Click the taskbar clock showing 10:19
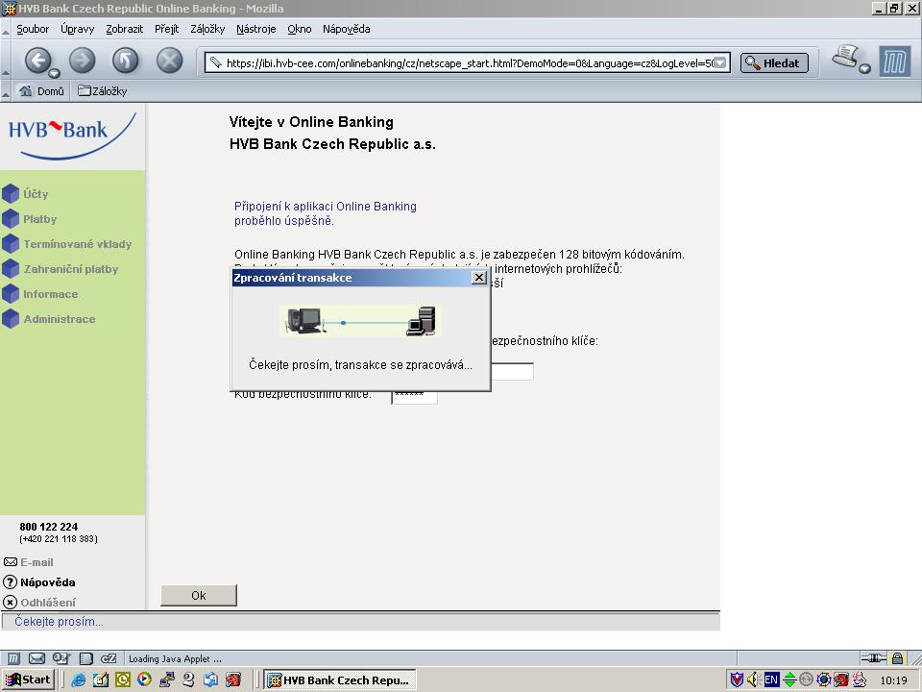The height and width of the screenshot is (692, 922). coord(894,680)
